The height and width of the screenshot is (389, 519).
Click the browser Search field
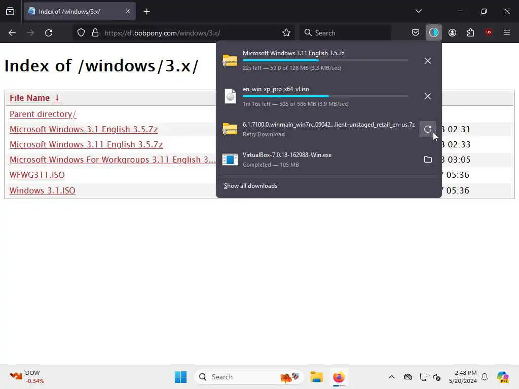coord(346,33)
